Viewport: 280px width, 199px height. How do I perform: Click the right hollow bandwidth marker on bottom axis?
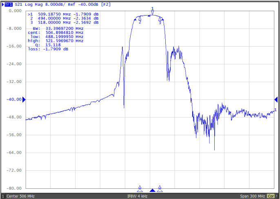tap(160, 189)
